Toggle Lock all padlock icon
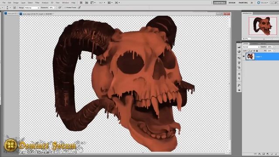 tap(257, 51)
